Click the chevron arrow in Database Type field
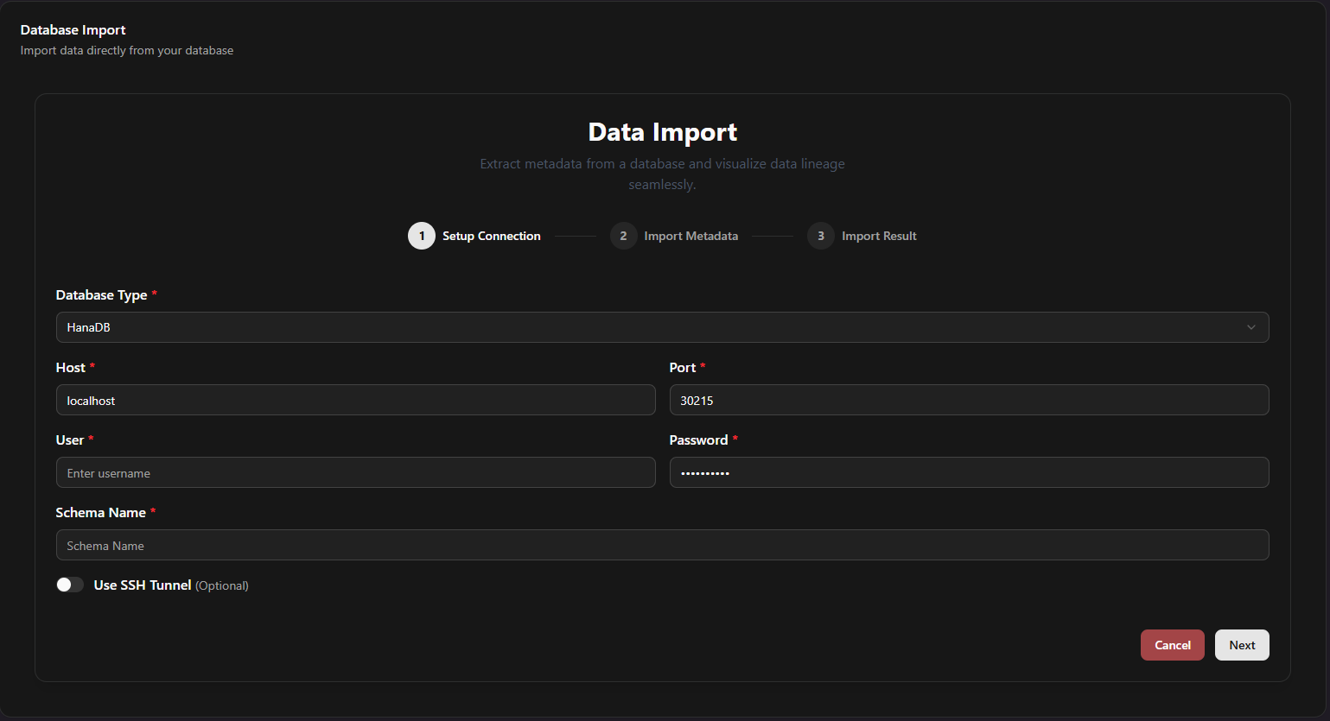The image size is (1330, 721). click(1250, 327)
